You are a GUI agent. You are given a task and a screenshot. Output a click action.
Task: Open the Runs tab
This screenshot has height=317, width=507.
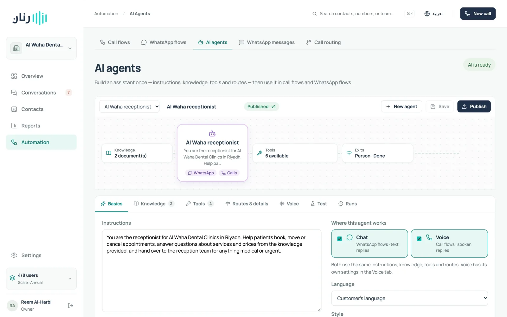point(348,204)
